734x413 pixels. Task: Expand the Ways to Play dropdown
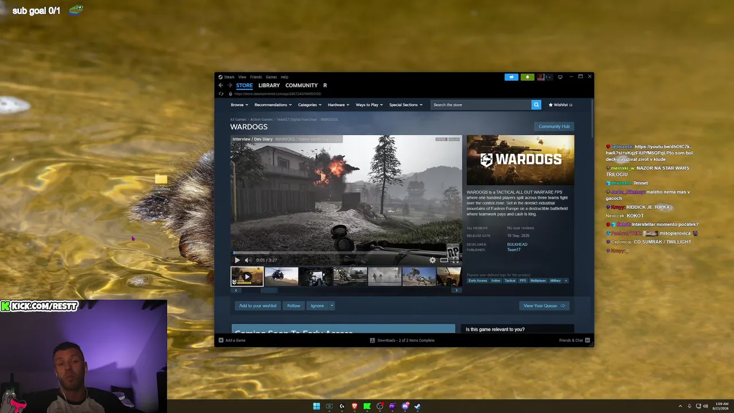pyautogui.click(x=369, y=105)
